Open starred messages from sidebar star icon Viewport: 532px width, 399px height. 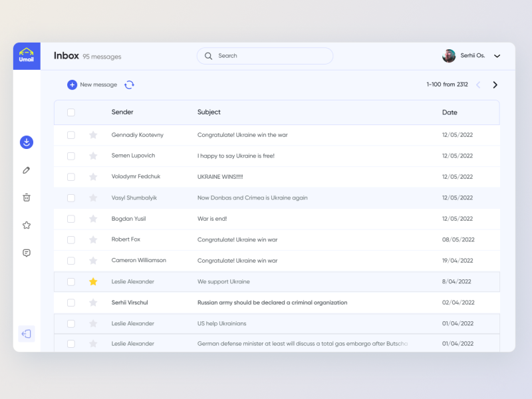coord(27,225)
